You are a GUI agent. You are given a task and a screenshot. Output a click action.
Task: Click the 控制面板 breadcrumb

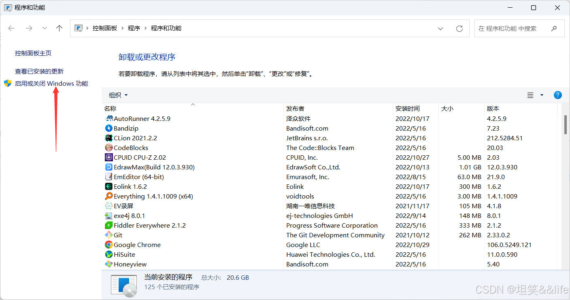point(105,28)
